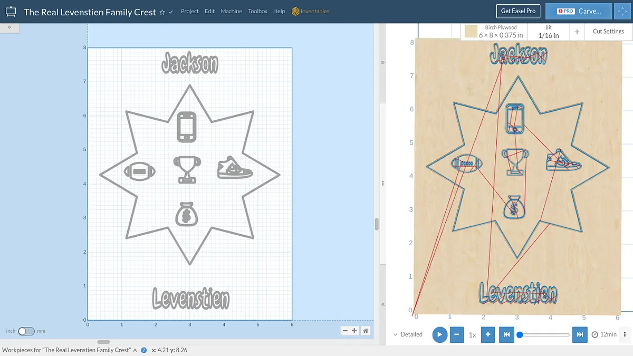Image resolution: width=633 pixels, height=356 pixels.
Task: Click the home reset view icon
Action: (365, 331)
